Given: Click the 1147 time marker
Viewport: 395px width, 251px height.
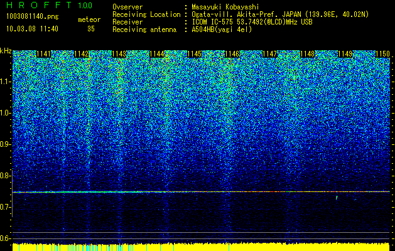Looking at the screenshot, I should [x=270, y=54].
